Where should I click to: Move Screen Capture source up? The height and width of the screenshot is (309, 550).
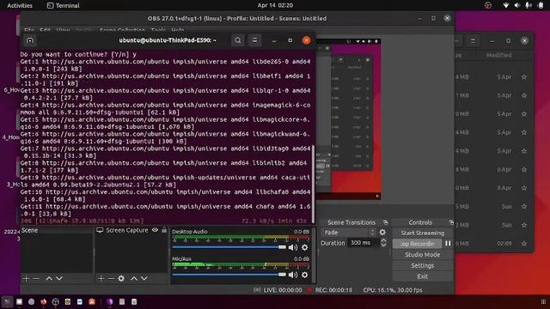click(x=134, y=278)
